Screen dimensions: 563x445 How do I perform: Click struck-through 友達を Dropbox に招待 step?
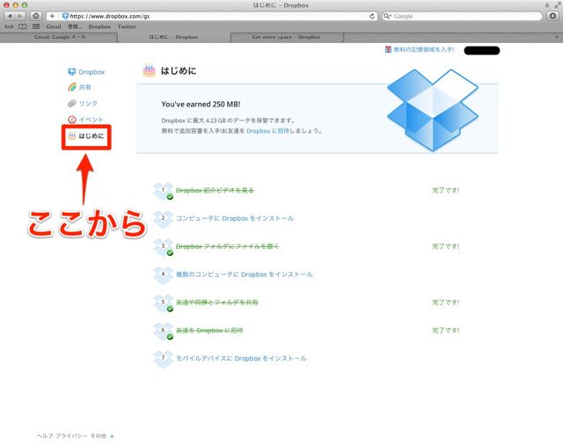(209, 331)
